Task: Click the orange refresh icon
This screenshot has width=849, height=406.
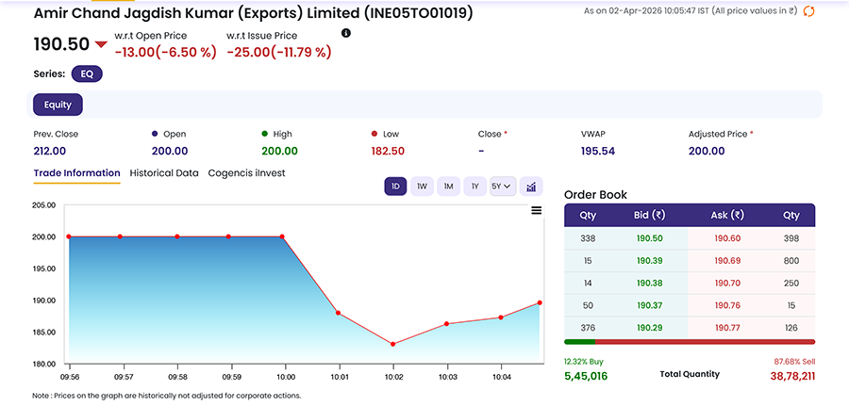Action: point(808,11)
